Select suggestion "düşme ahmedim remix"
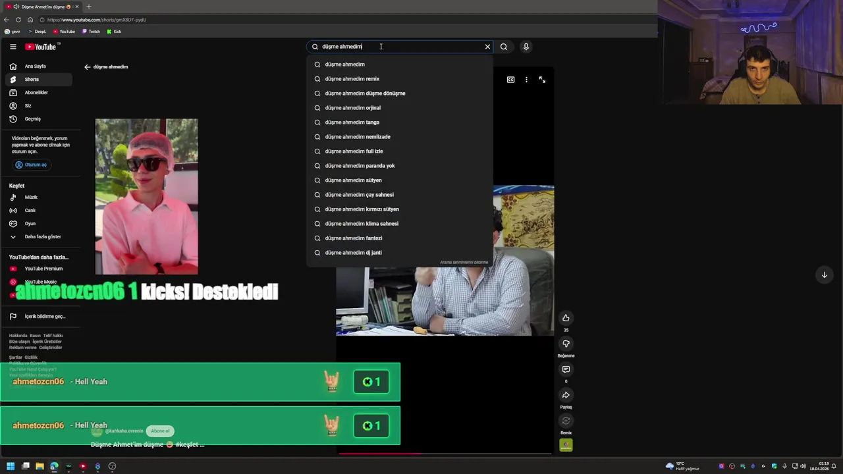The image size is (843, 474). [400, 79]
